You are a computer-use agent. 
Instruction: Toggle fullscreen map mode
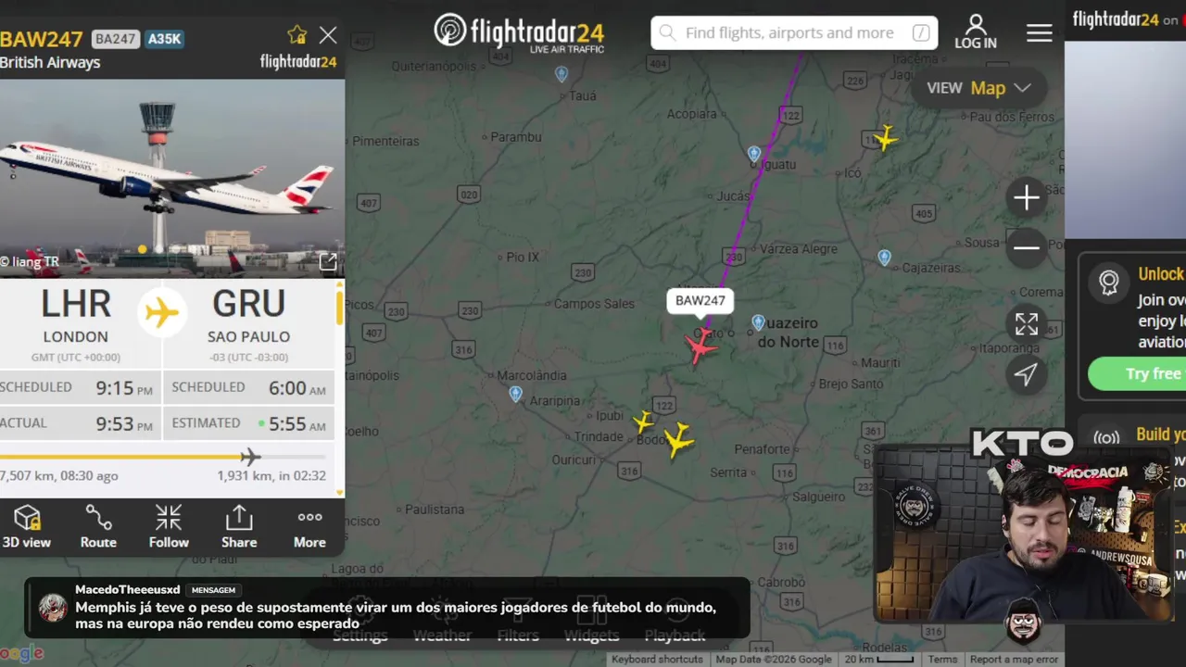pyautogui.click(x=1026, y=324)
